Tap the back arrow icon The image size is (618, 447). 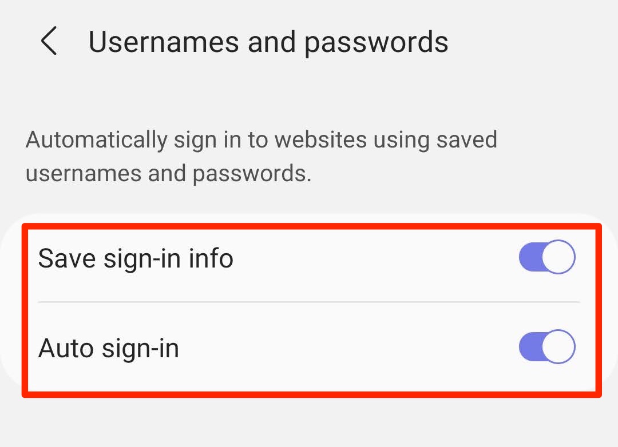(49, 42)
